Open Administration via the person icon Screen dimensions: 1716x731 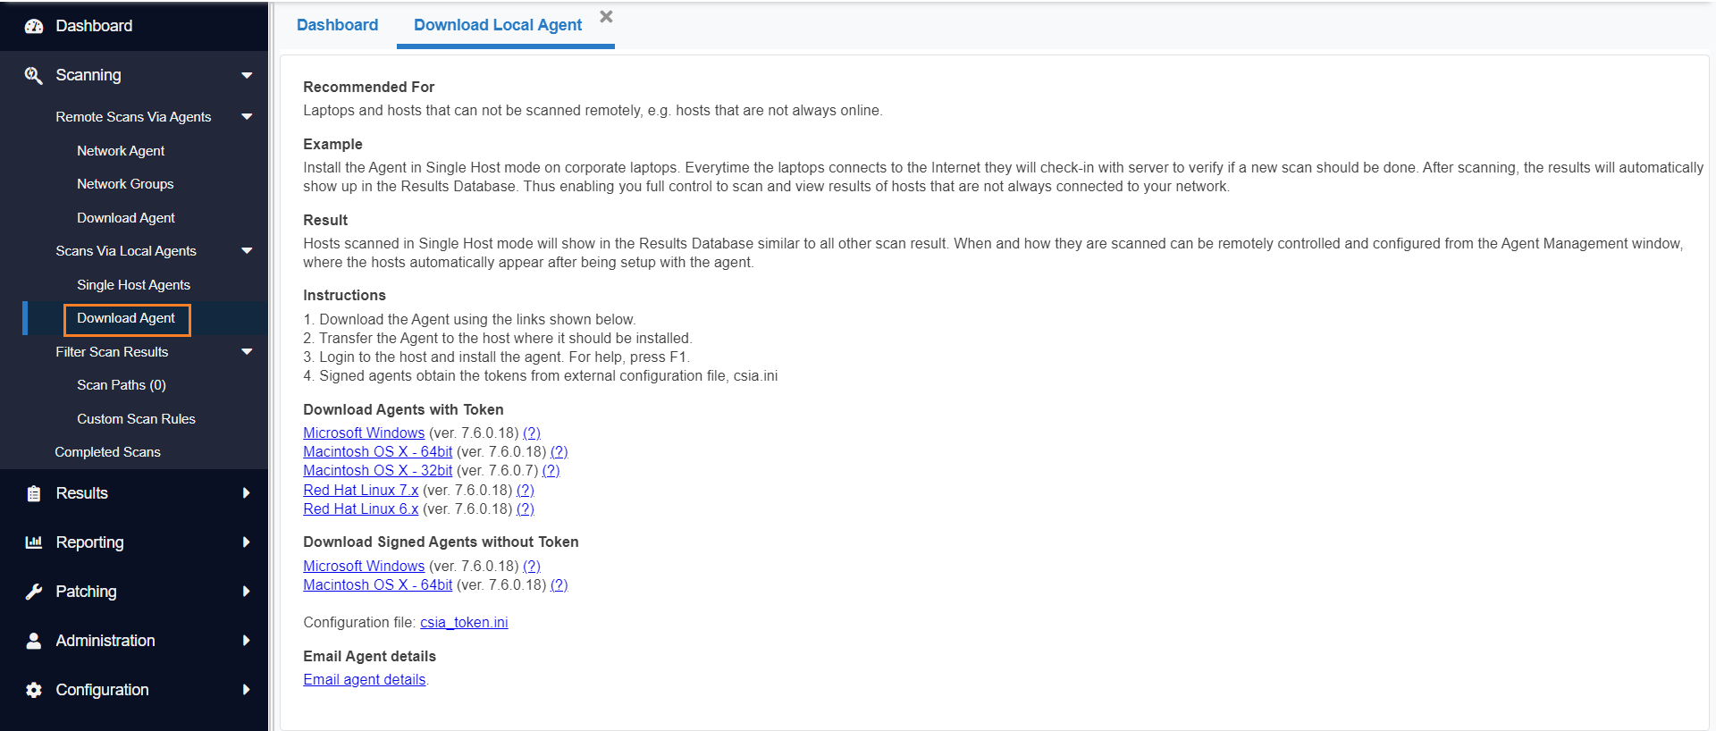pyautogui.click(x=33, y=640)
